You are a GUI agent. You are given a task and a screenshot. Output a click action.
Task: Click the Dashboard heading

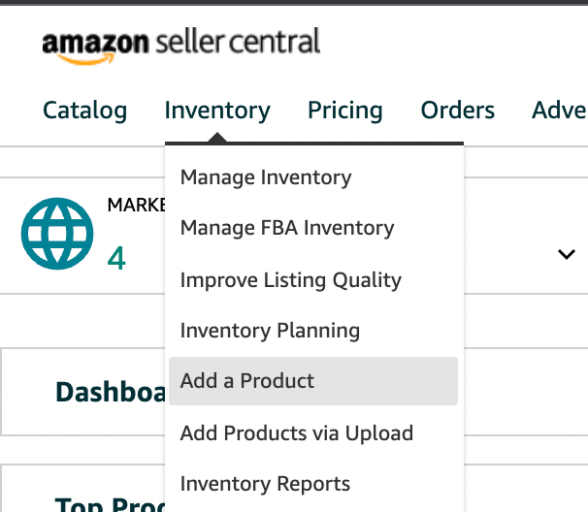111,392
